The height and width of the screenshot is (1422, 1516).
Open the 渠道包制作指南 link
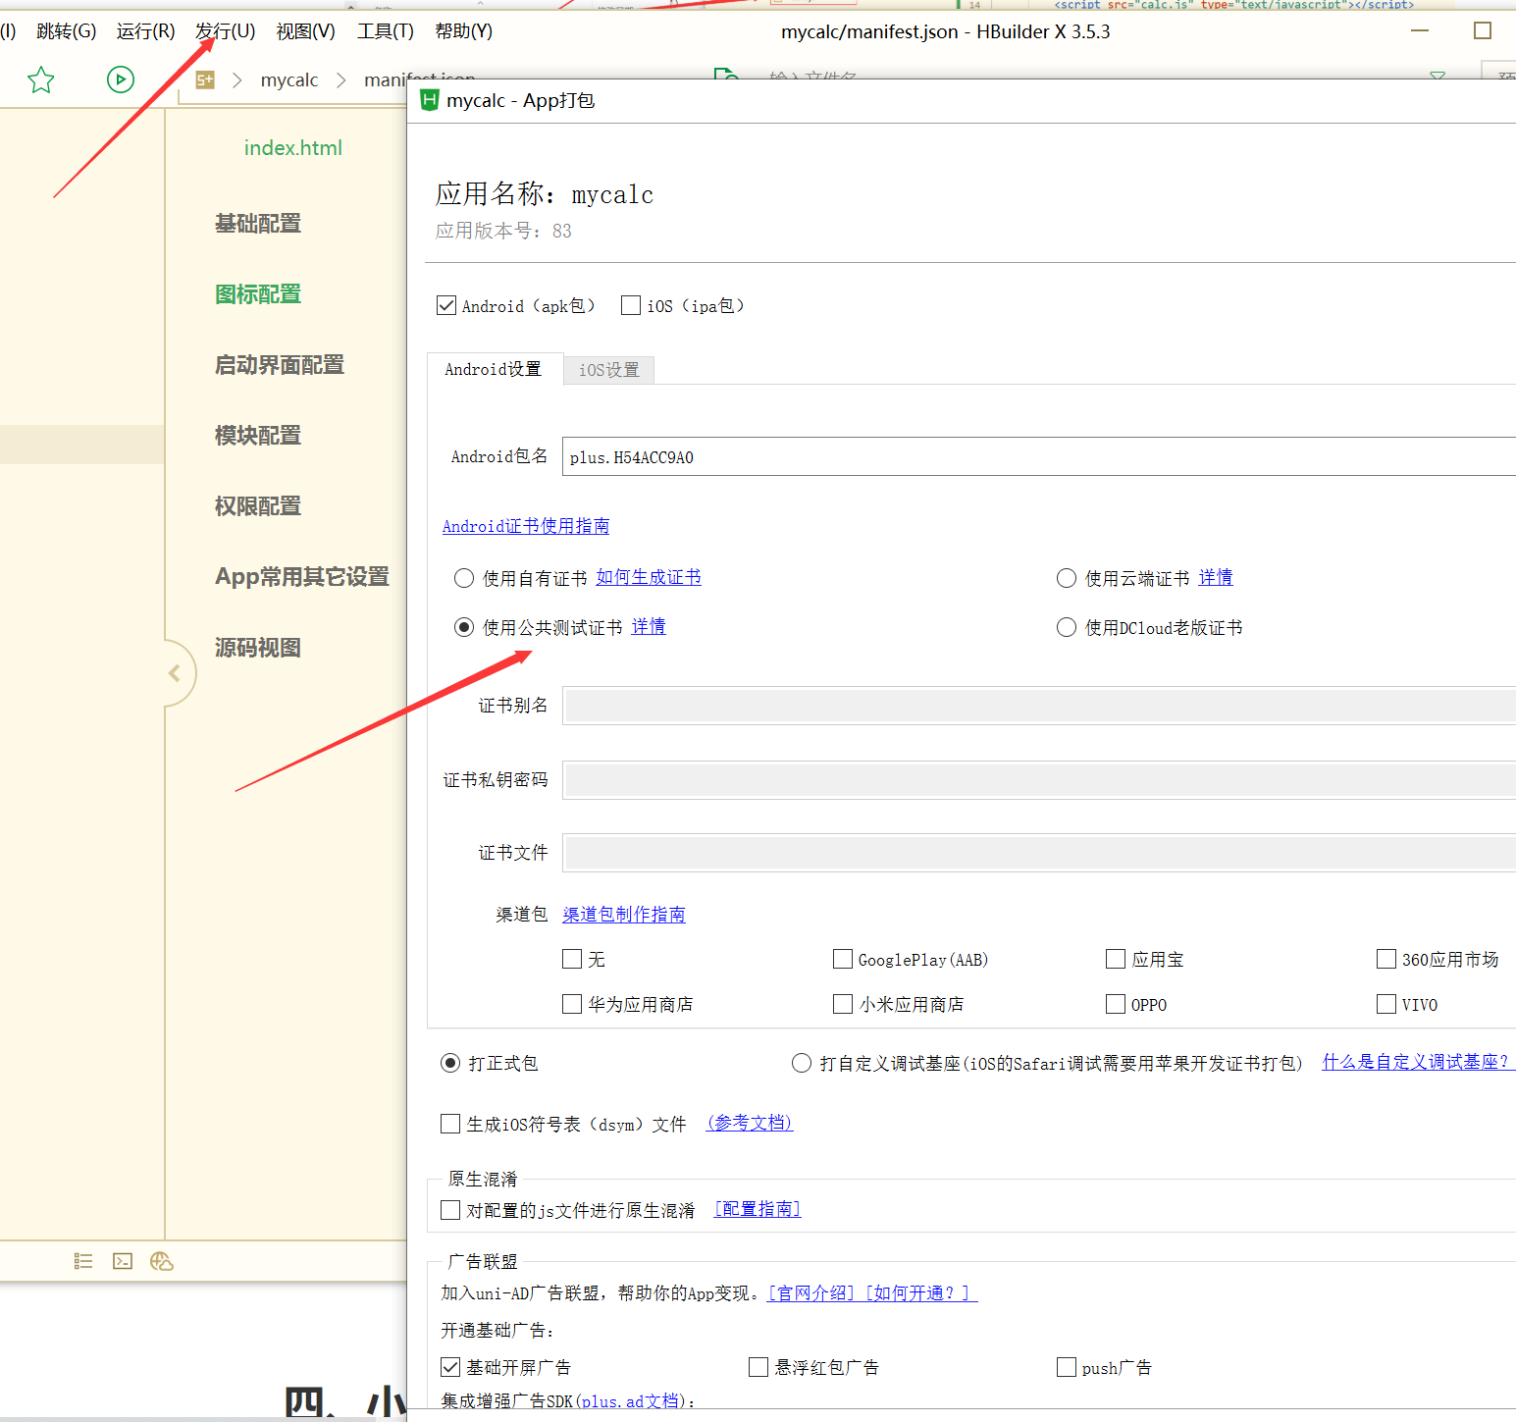(x=624, y=915)
